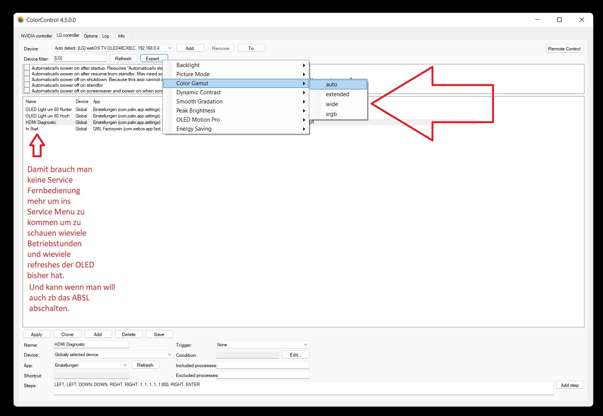Select wide color gamut
Screen dimensions: 603x416
pos(338,104)
